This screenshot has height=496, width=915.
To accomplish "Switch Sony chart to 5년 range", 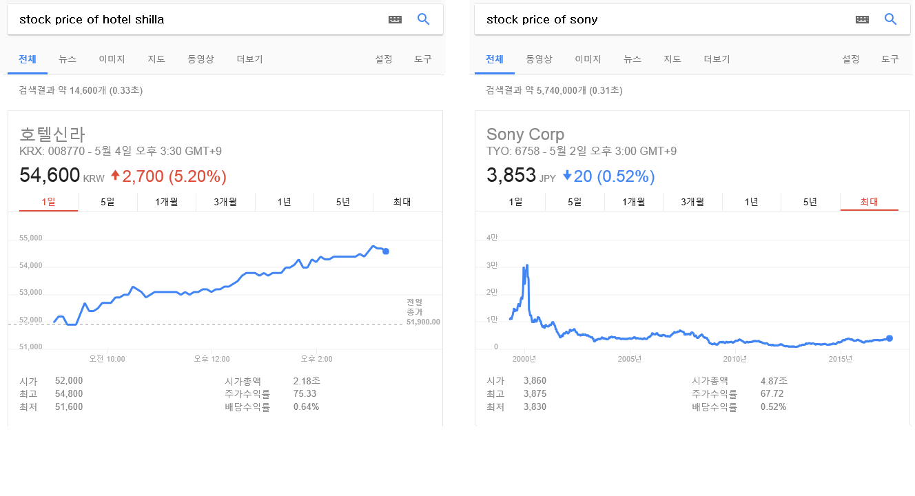I will coord(810,202).
